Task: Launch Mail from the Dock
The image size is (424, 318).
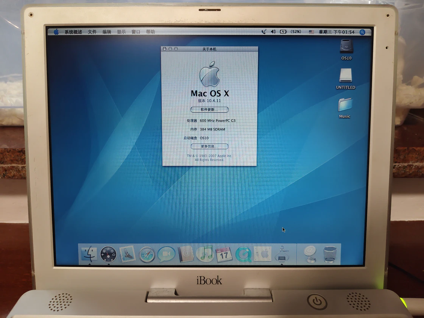Action: click(x=127, y=254)
